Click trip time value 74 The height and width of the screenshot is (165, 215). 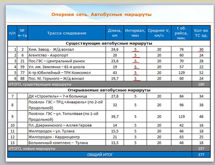(x=182, y=50)
